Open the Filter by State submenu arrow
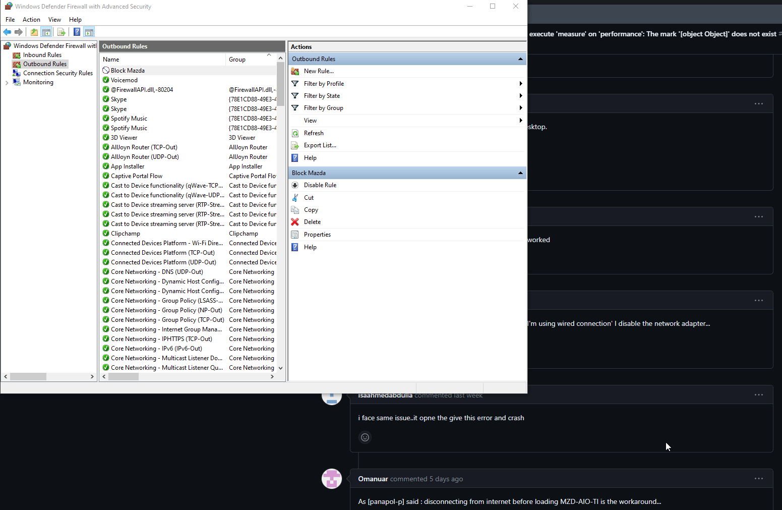Viewport: 782px width, 510px height. click(x=521, y=96)
